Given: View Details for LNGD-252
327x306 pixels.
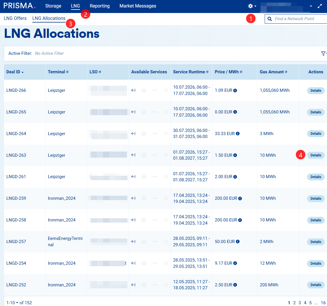Looking at the screenshot, I should 316,285.
